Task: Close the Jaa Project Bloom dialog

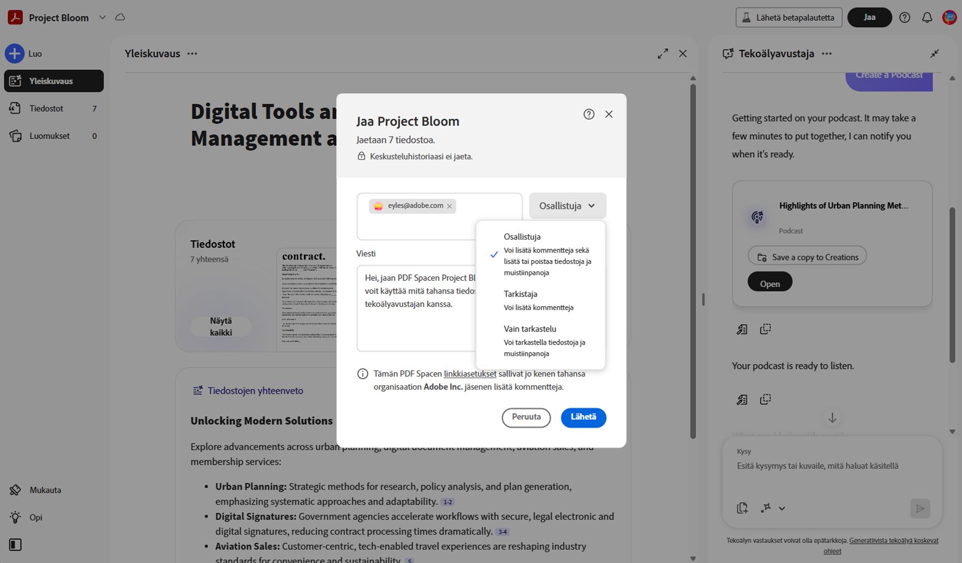Action: click(x=609, y=114)
